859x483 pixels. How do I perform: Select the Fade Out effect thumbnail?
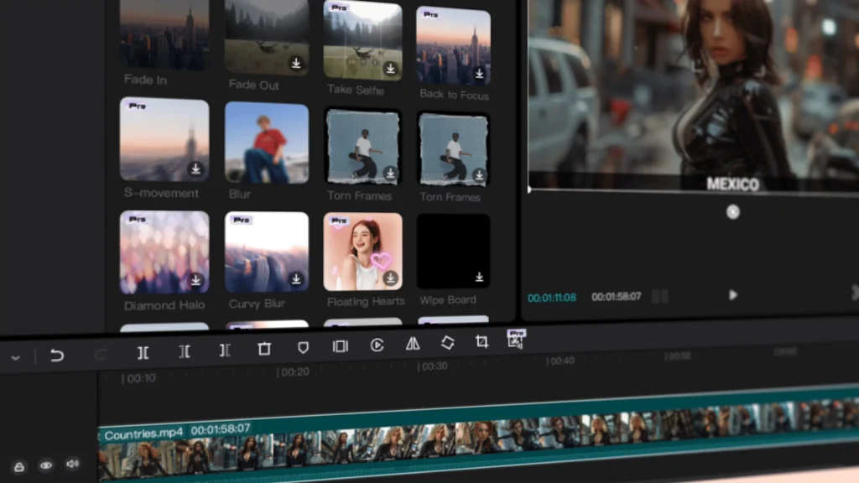point(267,37)
